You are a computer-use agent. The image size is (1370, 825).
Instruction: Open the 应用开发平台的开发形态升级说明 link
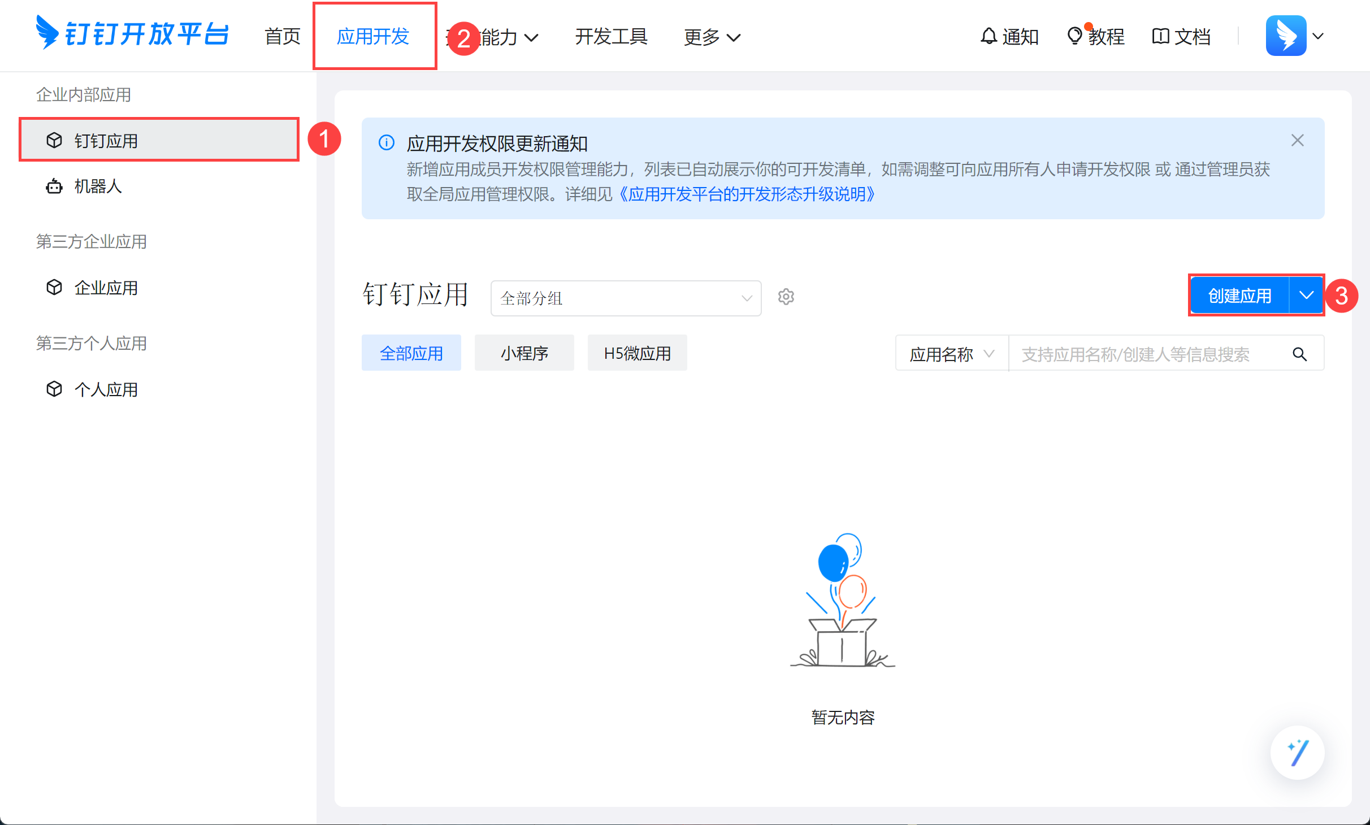[746, 194]
